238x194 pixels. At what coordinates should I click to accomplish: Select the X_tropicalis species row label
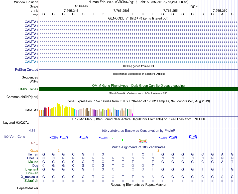point(30,177)
